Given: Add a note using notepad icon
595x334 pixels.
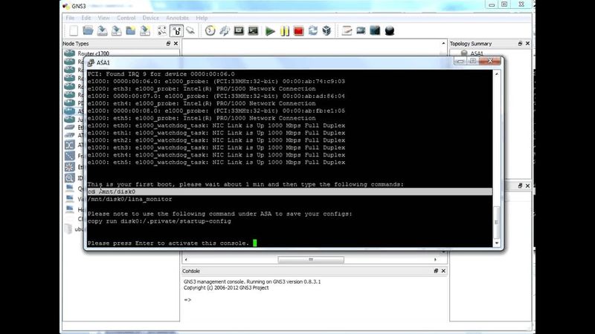Looking at the screenshot, I should (347, 30).
